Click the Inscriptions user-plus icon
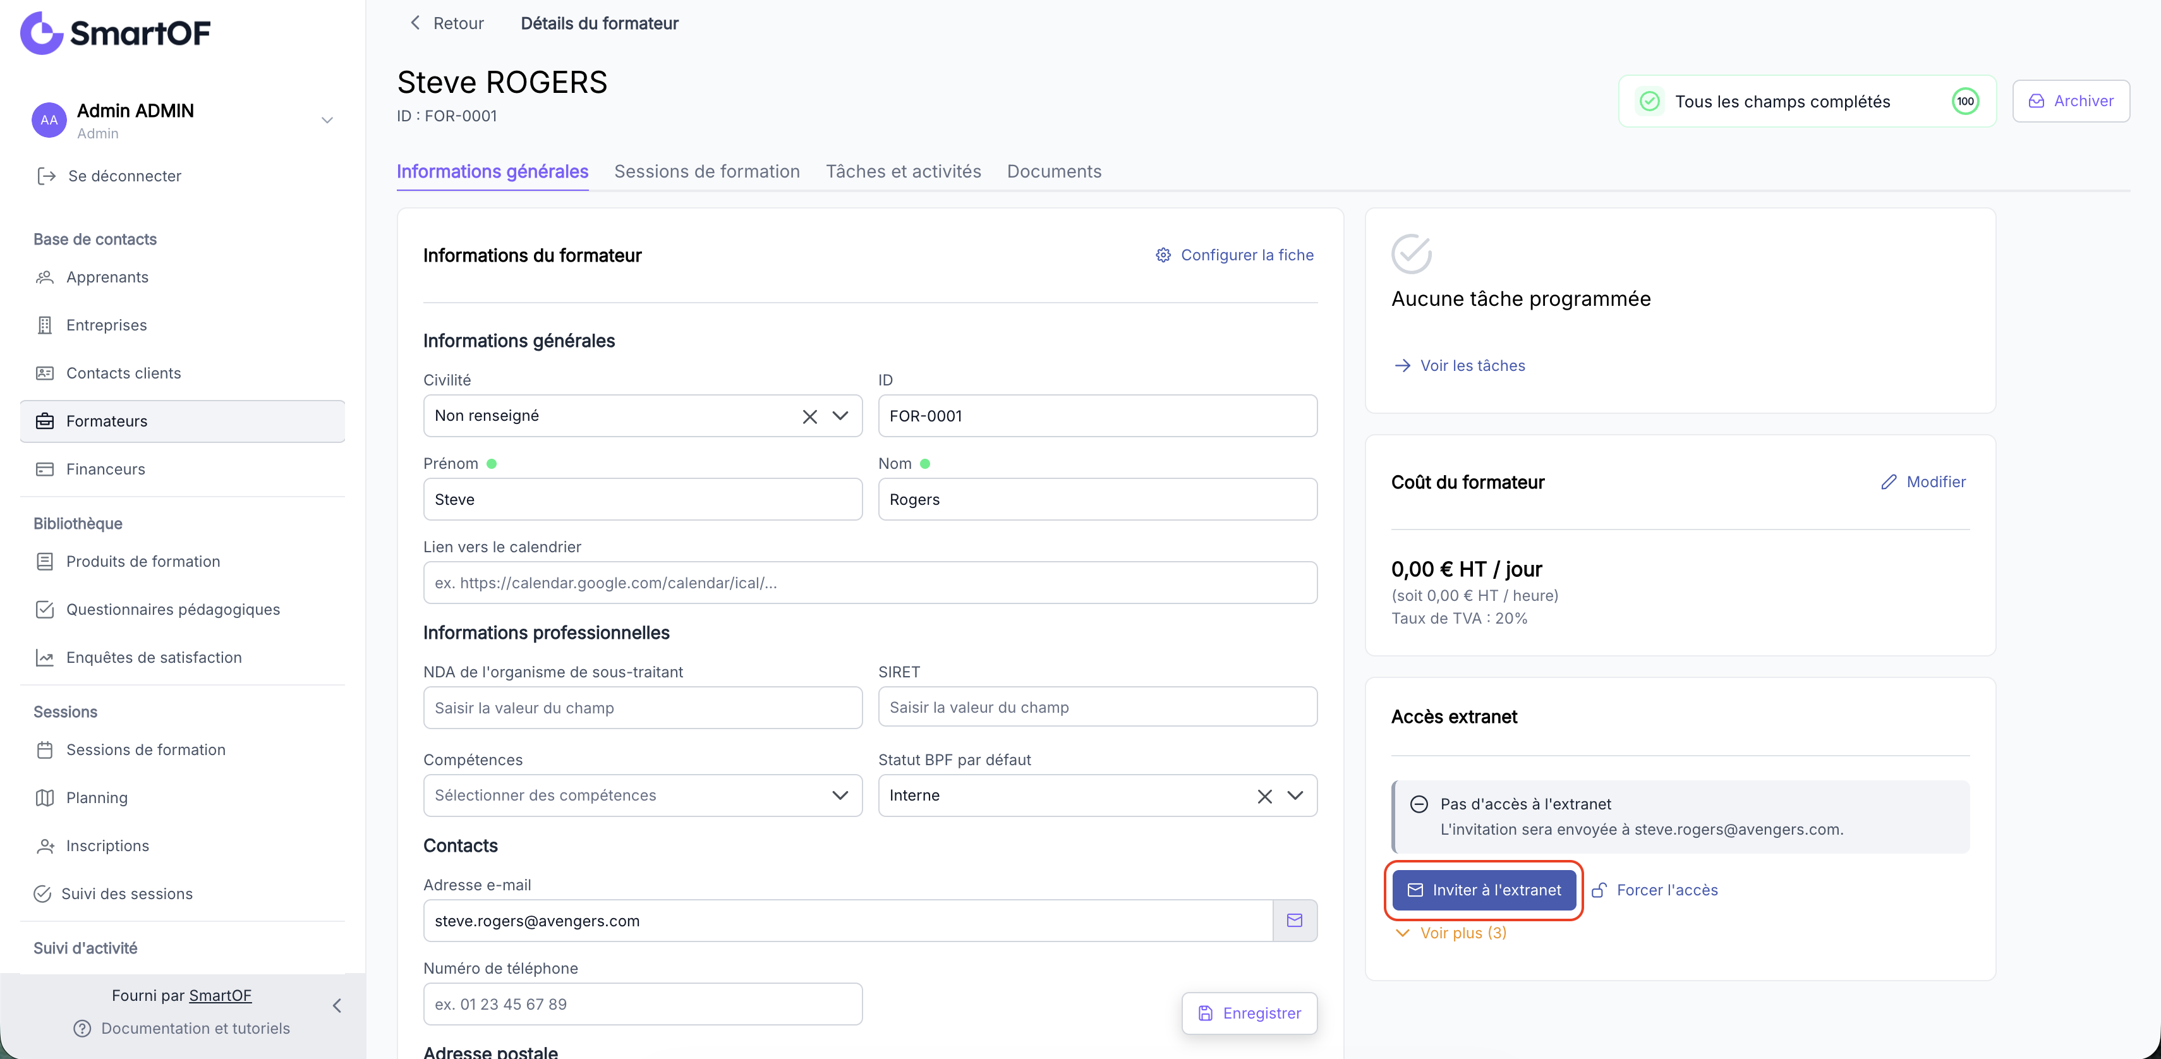 click(x=44, y=846)
